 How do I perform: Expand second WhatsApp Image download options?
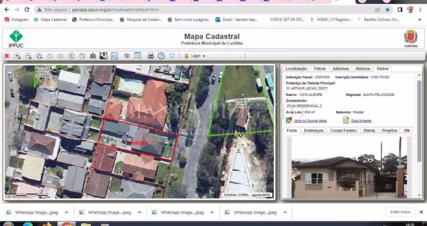140,212
